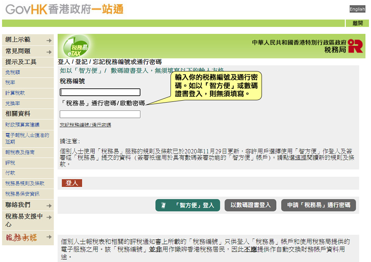
Task: Open the 税務易規則及條款 sidebar link
Action: coord(25,183)
